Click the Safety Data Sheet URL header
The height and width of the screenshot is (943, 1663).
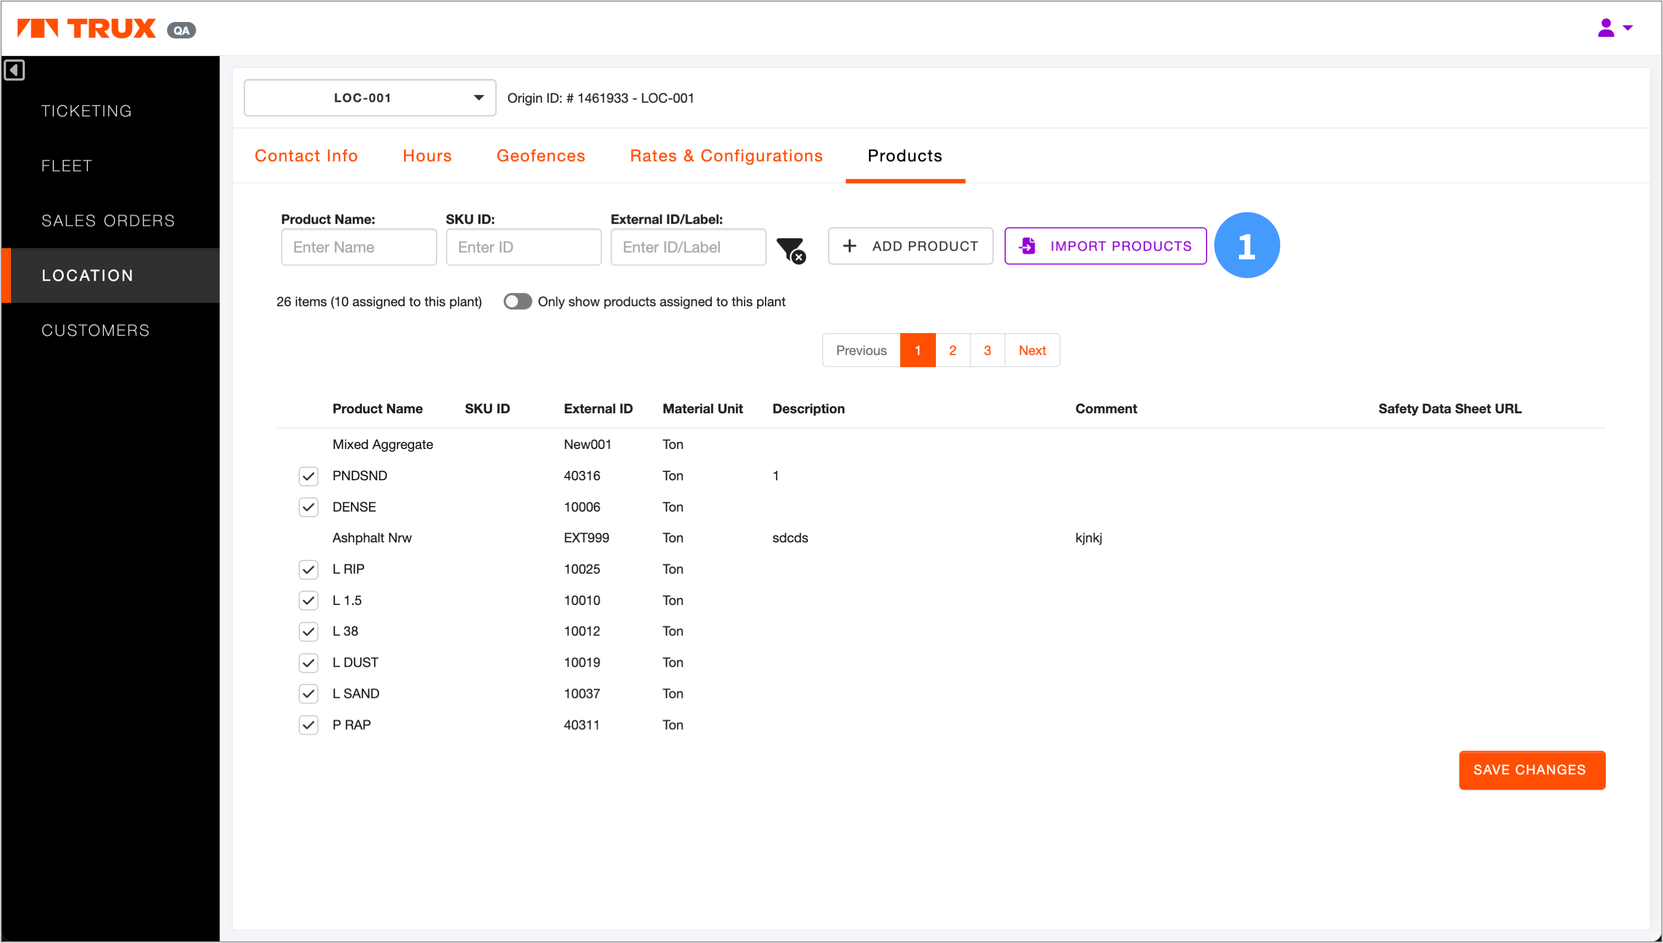pyautogui.click(x=1449, y=409)
